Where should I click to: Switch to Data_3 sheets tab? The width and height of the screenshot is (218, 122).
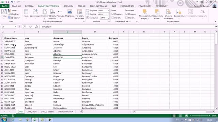click(x=47, y=111)
